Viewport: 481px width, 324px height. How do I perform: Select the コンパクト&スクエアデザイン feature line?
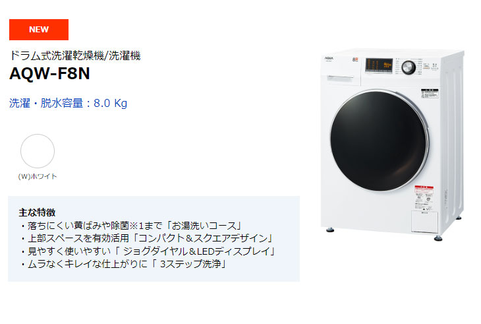pyautogui.click(x=147, y=238)
